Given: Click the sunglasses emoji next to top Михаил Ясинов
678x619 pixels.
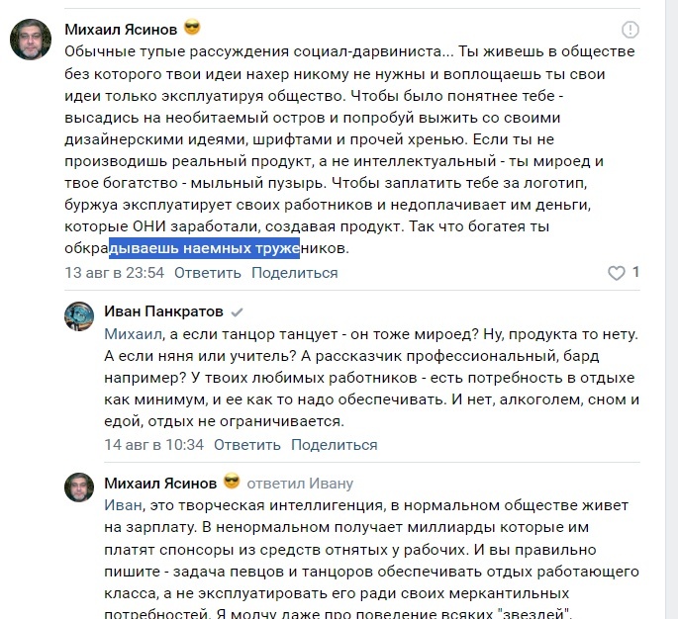Looking at the screenshot, I should point(192,28).
